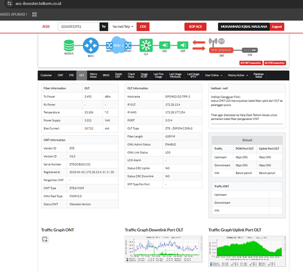Select the Tx Power value 3.492
This screenshot has height=271, width=303.
tap(88, 96)
